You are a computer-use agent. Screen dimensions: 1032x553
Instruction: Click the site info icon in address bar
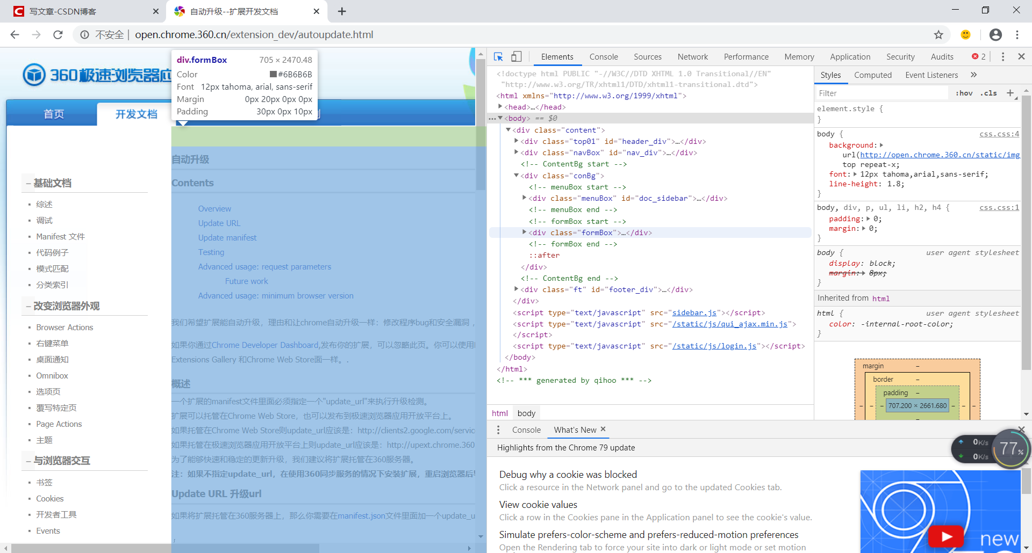(x=84, y=34)
